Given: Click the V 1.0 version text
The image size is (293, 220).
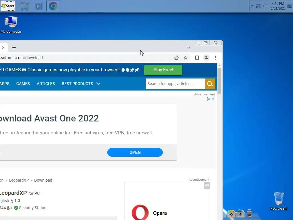Looking at the screenshot, I should [x=15, y=201].
